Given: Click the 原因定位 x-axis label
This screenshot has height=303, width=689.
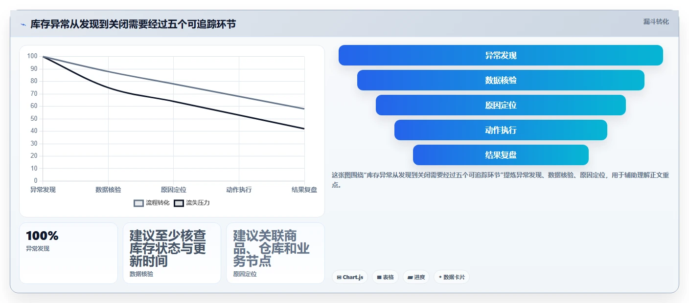Looking at the screenshot, I should pyautogui.click(x=174, y=190).
